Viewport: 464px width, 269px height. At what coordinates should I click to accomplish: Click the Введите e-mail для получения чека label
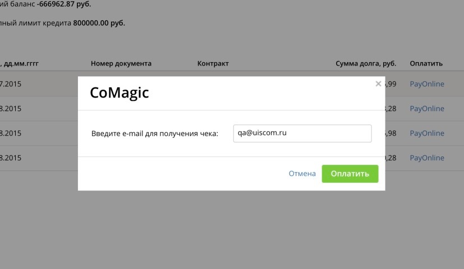(x=155, y=133)
